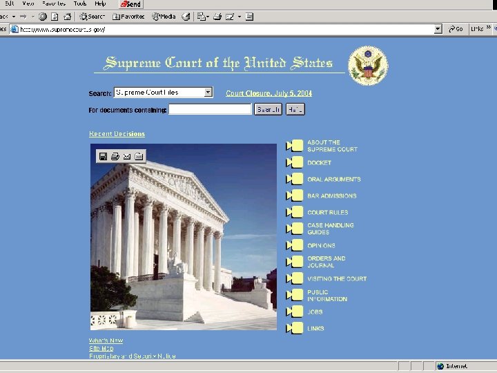Click the My Pictures icon on photo
This screenshot has height=373, width=497.
tap(139, 156)
